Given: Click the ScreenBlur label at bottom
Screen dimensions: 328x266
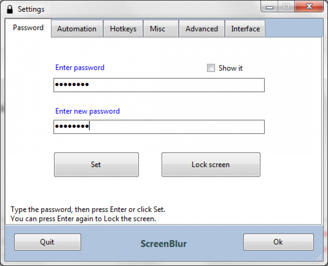Looking at the screenshot, I should (x=164, y=244).
